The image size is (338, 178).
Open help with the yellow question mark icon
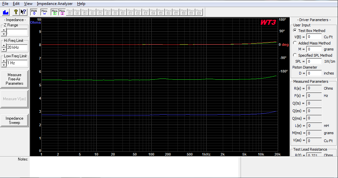coord(16,12)
